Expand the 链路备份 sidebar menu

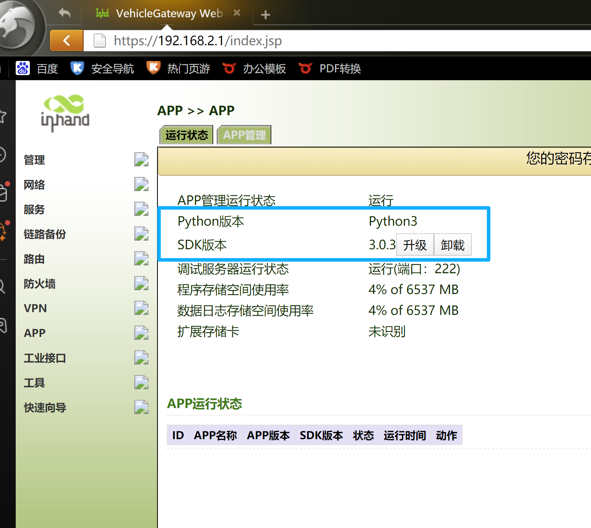(x=45, y=234)
